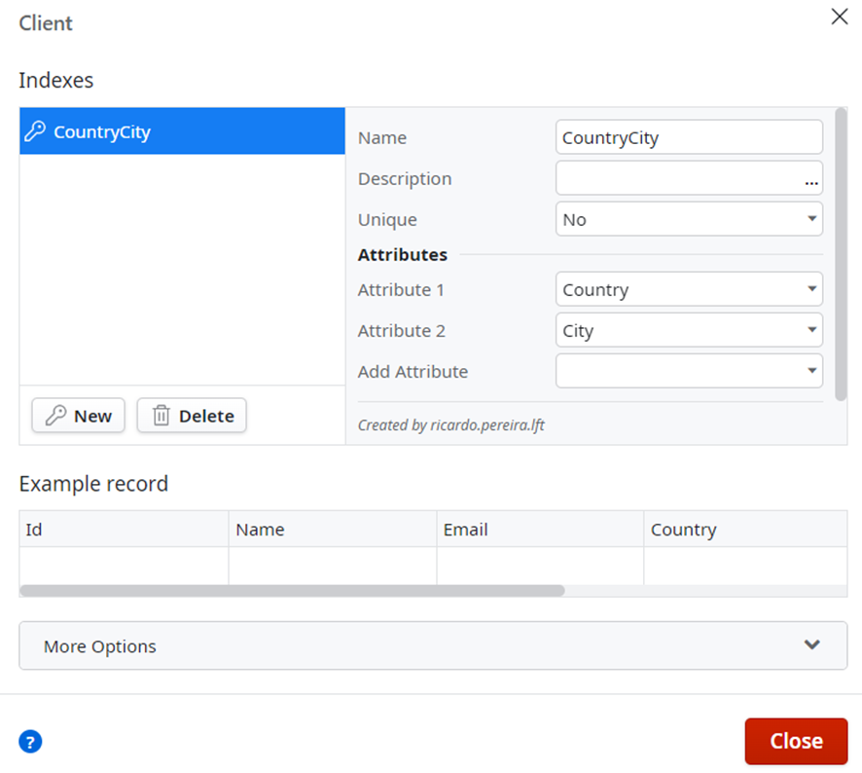Click the dropdown arrow of Add Attribute
This screenshot has height=773, width=862.
(810, 371)
